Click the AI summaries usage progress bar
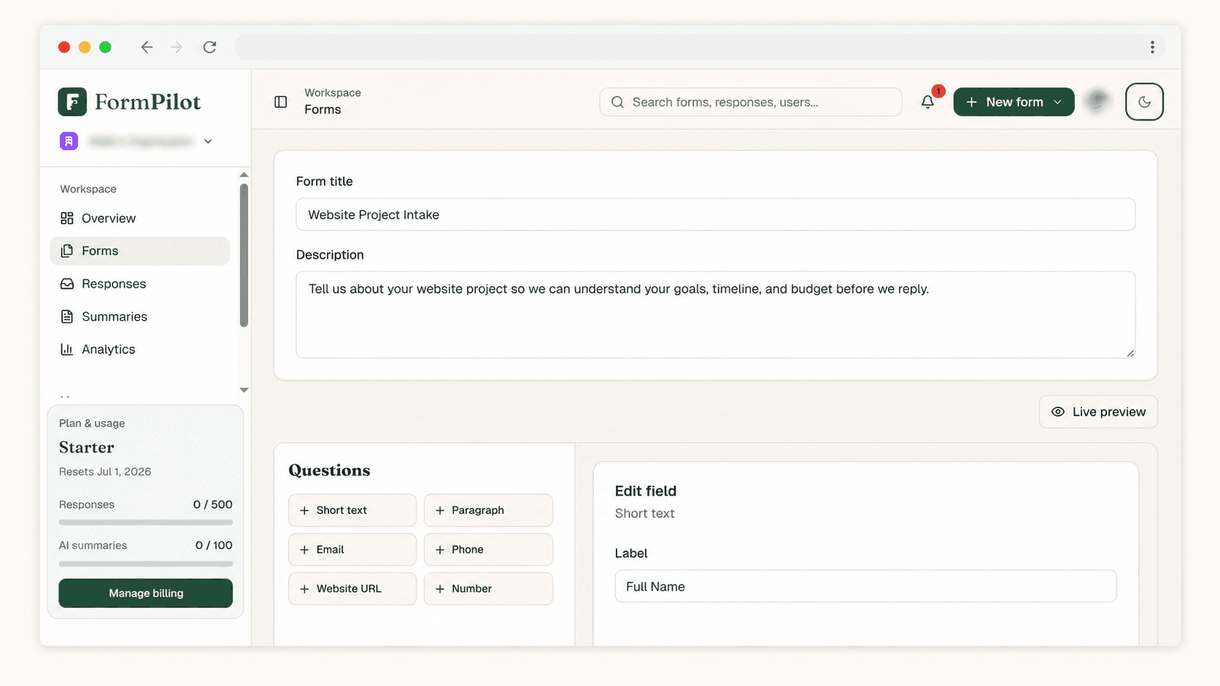The height and width of the screenshot is (686, 1220). (x=145, y=564)
